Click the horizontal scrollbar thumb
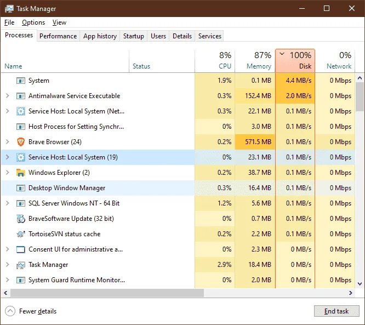The height and width of the screenshot is (325, 365). (107, 293)
